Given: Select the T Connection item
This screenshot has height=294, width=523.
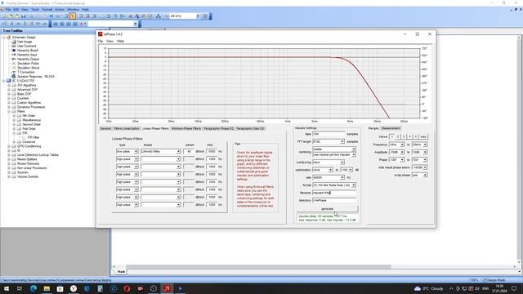Looking at the screenshot, I should click(25, 72).
